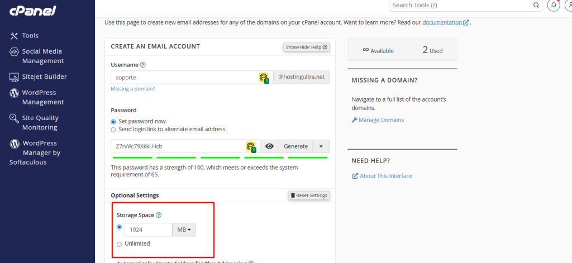Click the Storage Space help icon
Screen dimensions: 572x263
coord(159,215)
